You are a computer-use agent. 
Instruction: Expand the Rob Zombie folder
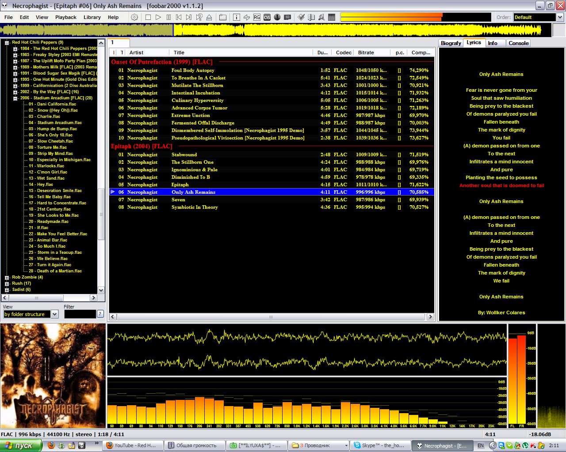pyautogui.click(x=7, y=278)
